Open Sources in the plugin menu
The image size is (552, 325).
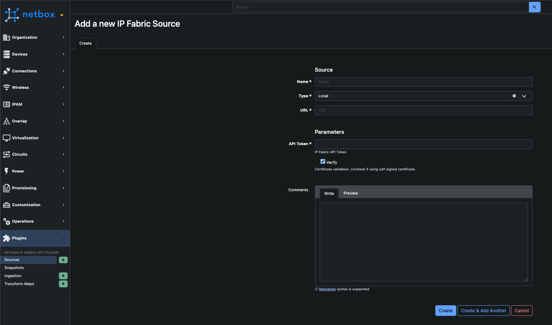pos(29,260)
